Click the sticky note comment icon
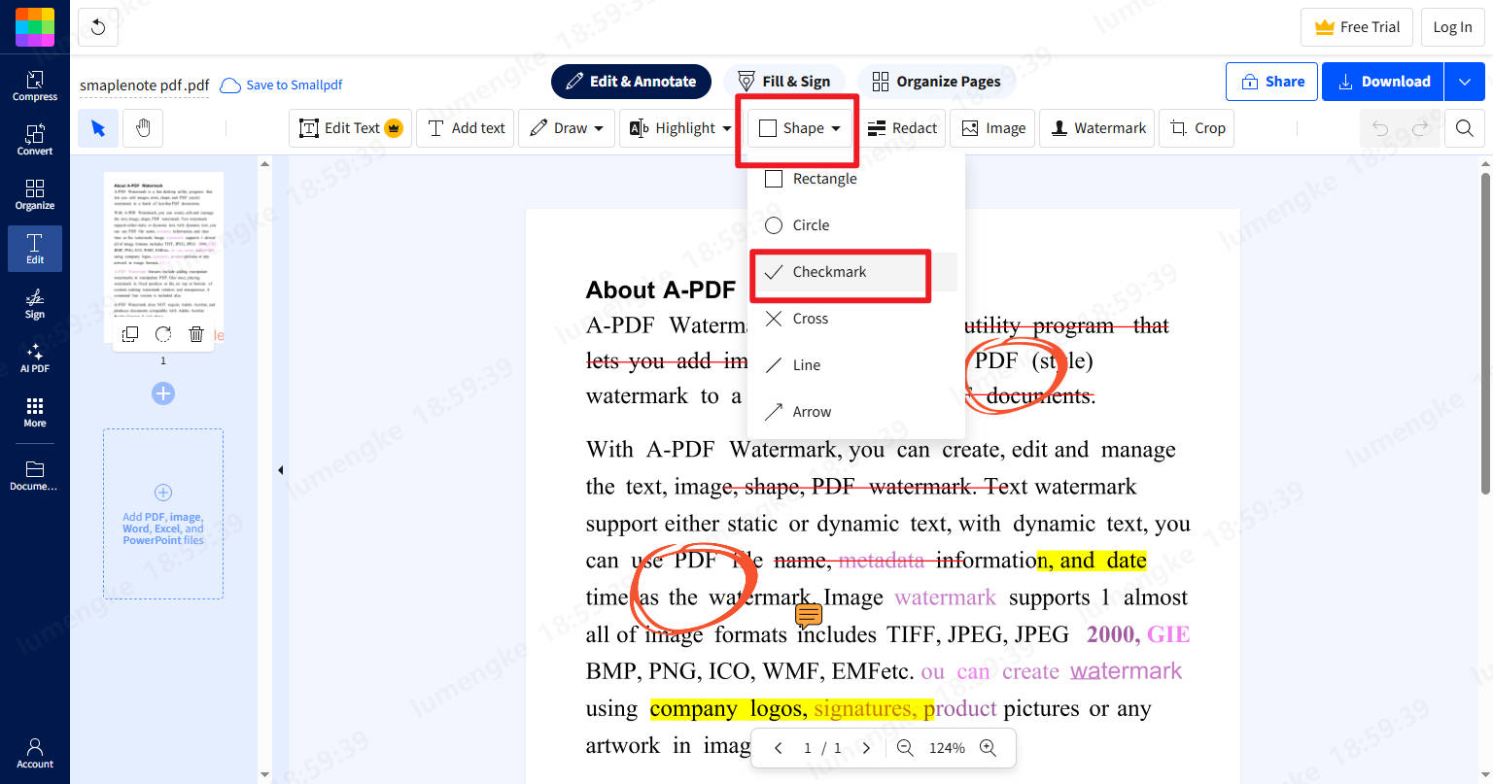This screenshot has width=1493, height=784. (x=809, y=614)
